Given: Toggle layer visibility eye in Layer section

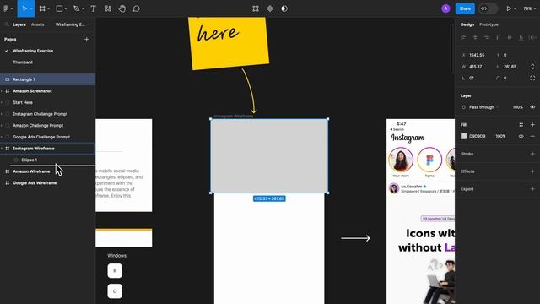Looking at the screenshot, I should pyautogui.click(x=532, y=107).
